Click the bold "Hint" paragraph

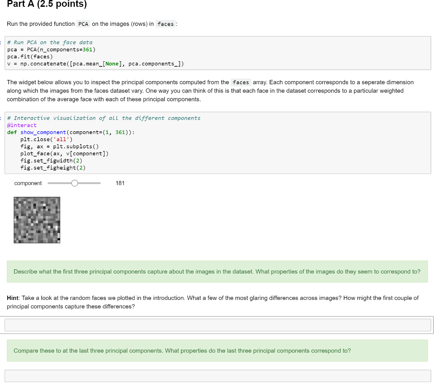(x=212, y=302)
